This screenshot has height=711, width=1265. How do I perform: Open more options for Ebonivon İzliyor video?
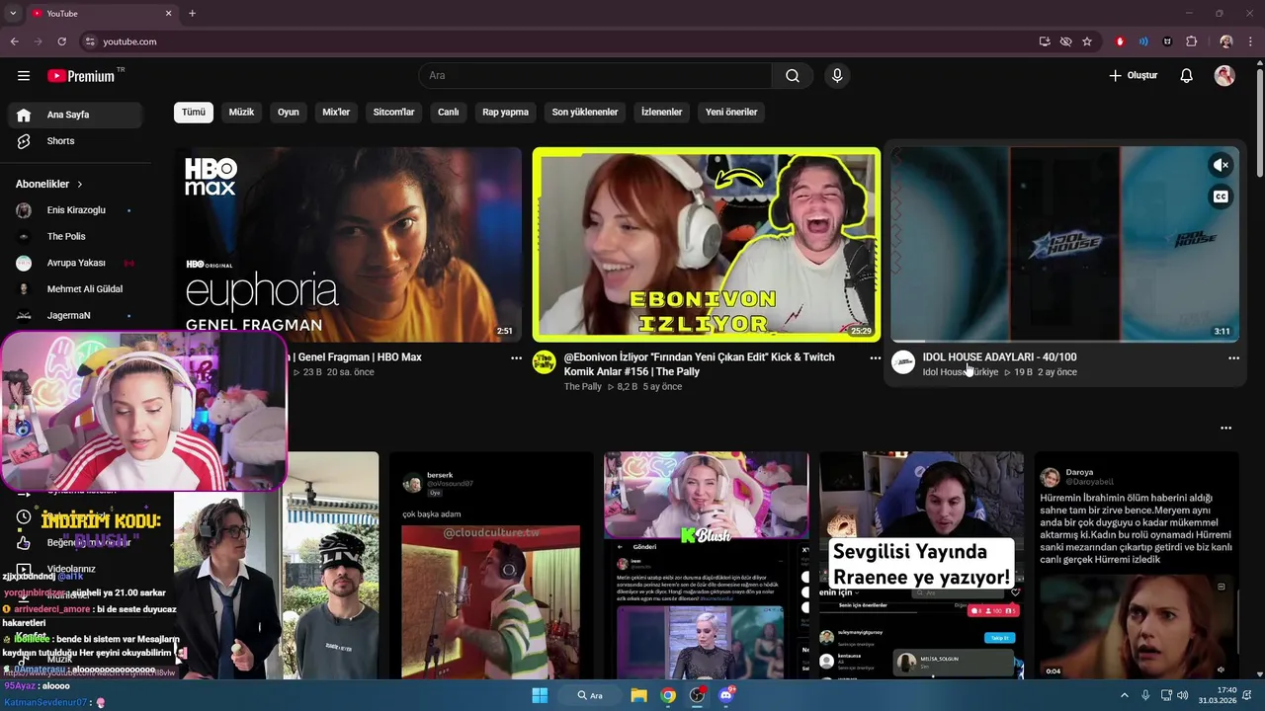click(x=875, y=358)
